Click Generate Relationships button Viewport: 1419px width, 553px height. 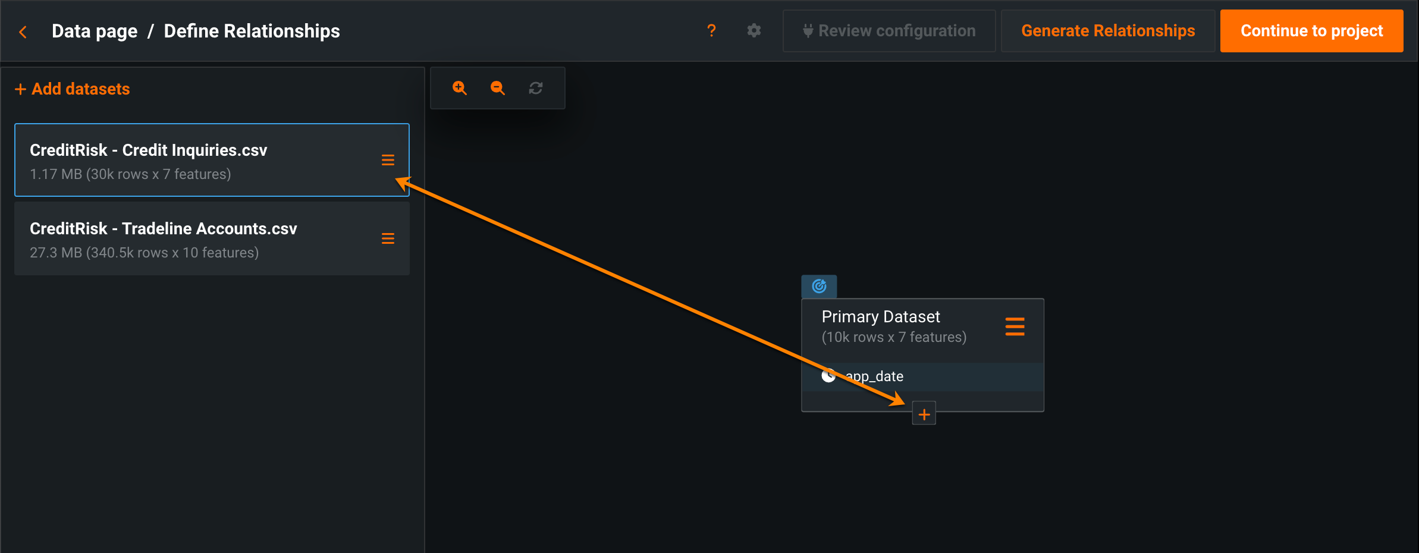click(x=1108, y=31)
